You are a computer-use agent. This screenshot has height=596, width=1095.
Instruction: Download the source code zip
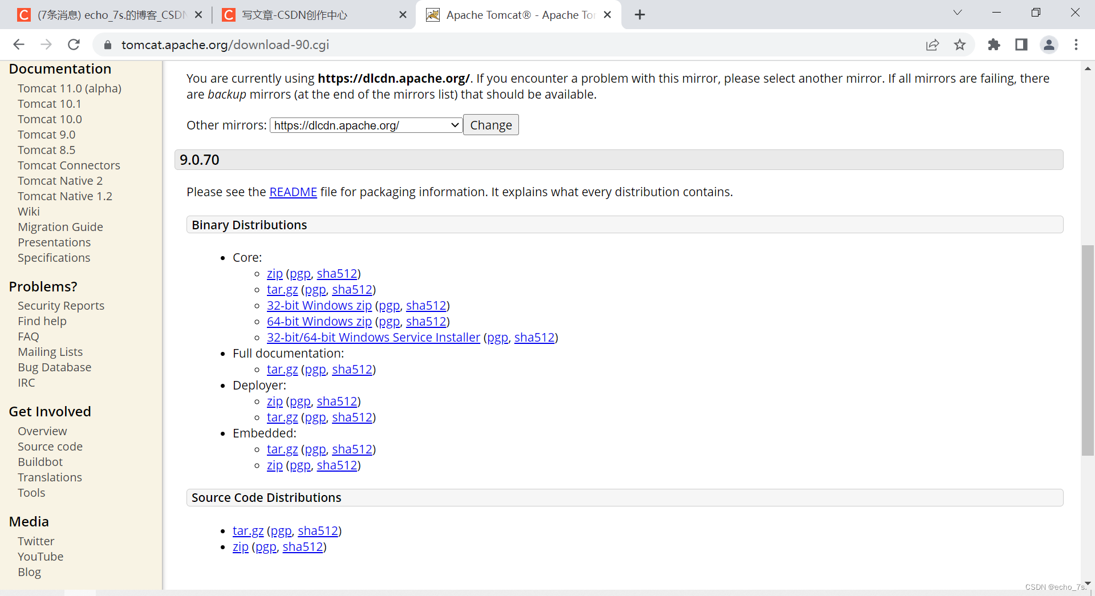pyautogui.click(x=241, y=547)
